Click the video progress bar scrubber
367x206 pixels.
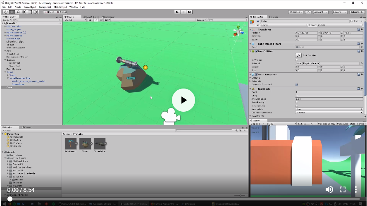tap(10, 199)
